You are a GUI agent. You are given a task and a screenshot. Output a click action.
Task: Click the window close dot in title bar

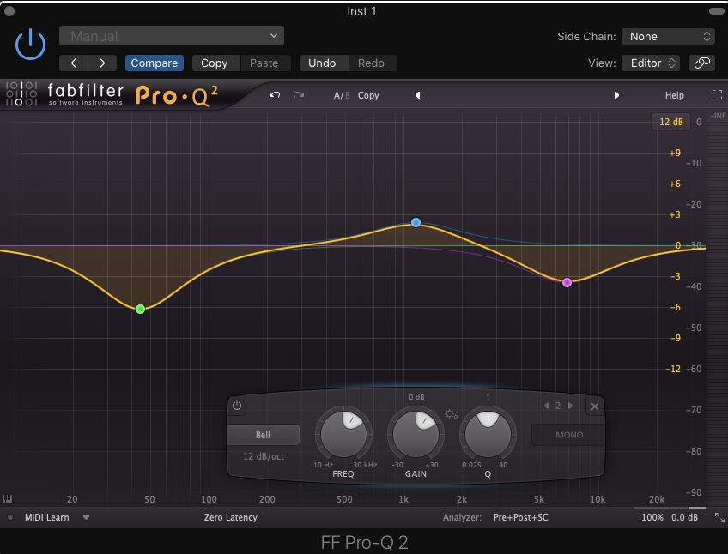click(x=9, y=11)
